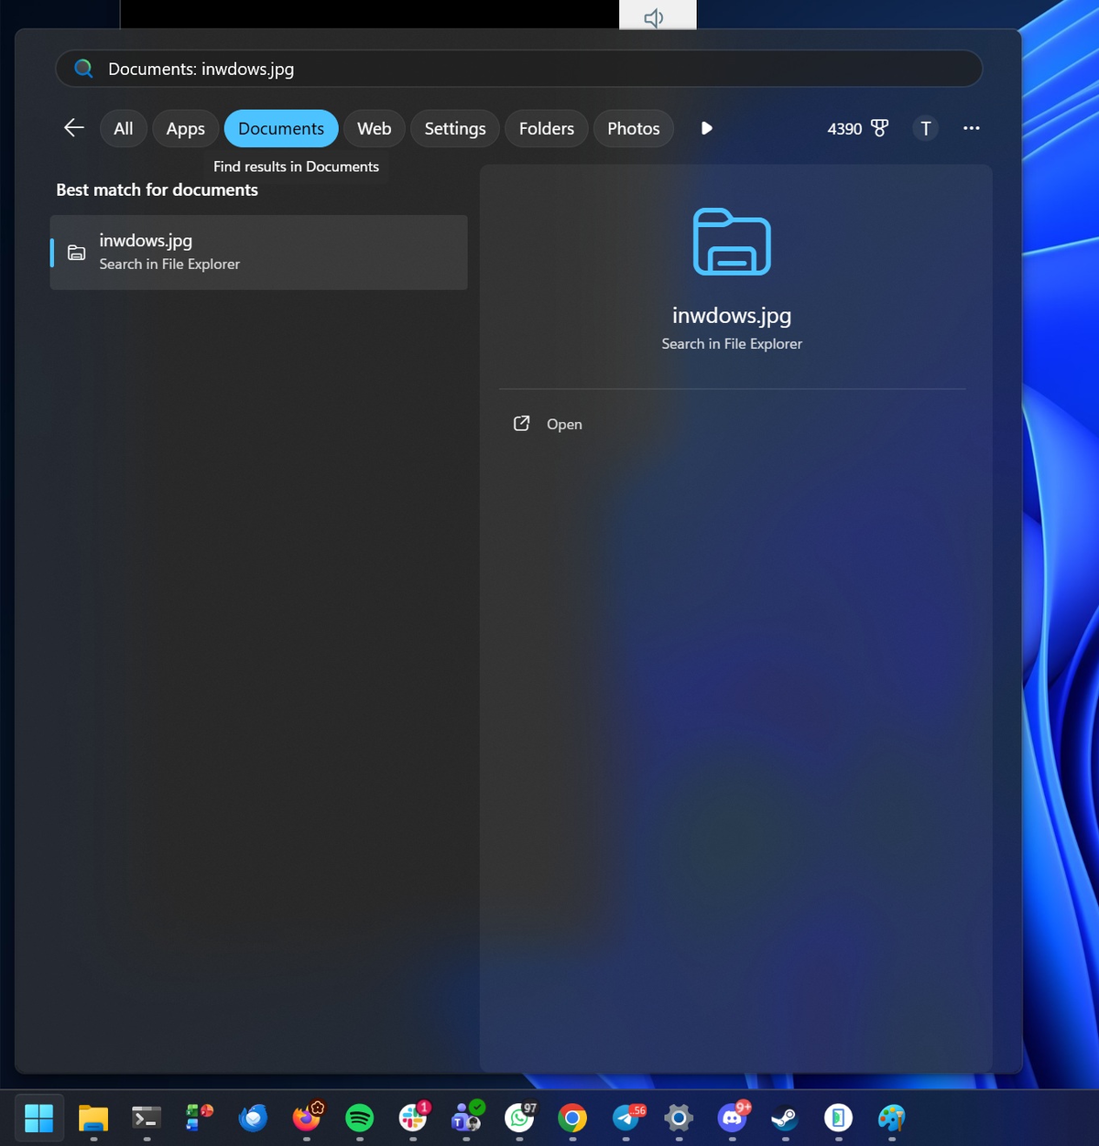This screenshot has height=1146, width=1099.
Task: Select the All filter tab
Action: coord(124,128)
